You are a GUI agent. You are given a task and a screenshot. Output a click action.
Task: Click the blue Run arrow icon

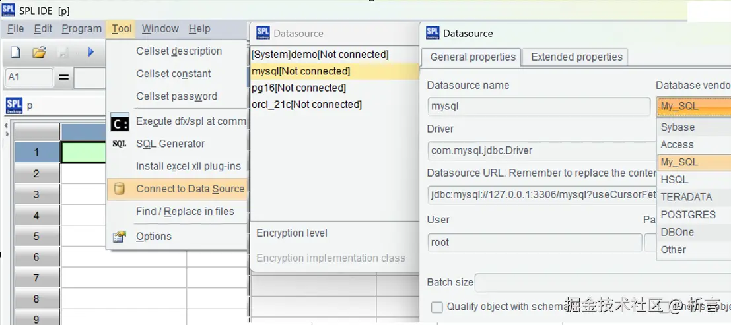tap(91, 52)
